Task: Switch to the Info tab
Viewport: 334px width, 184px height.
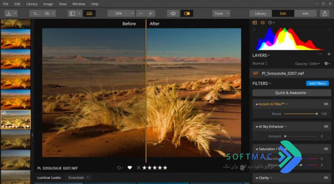Action: pyautogui.click(x=305, y=13)
